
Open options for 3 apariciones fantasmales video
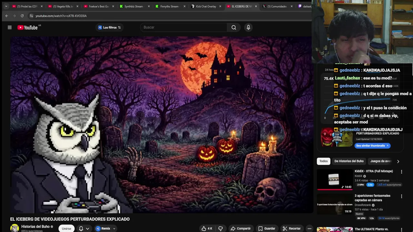pyautogui.click(x=401, y=196)
